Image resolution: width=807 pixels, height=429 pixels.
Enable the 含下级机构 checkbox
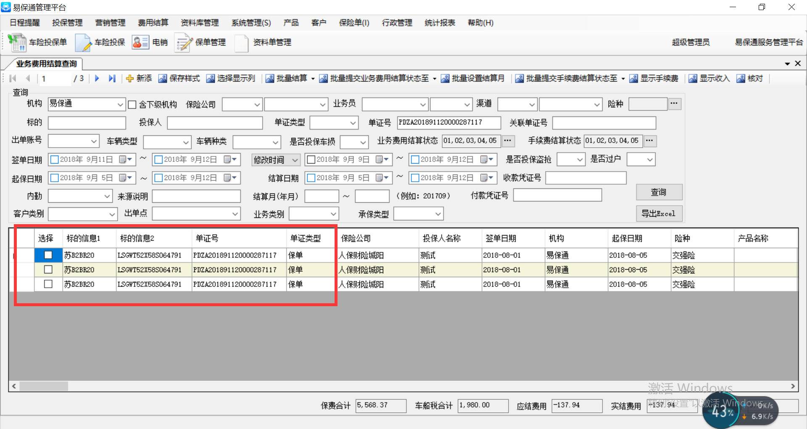[x=132, y=105]
